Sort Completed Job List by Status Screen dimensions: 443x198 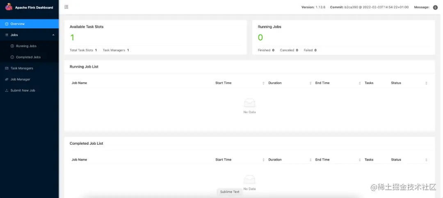pyautogui.click(x=426, y=160)
